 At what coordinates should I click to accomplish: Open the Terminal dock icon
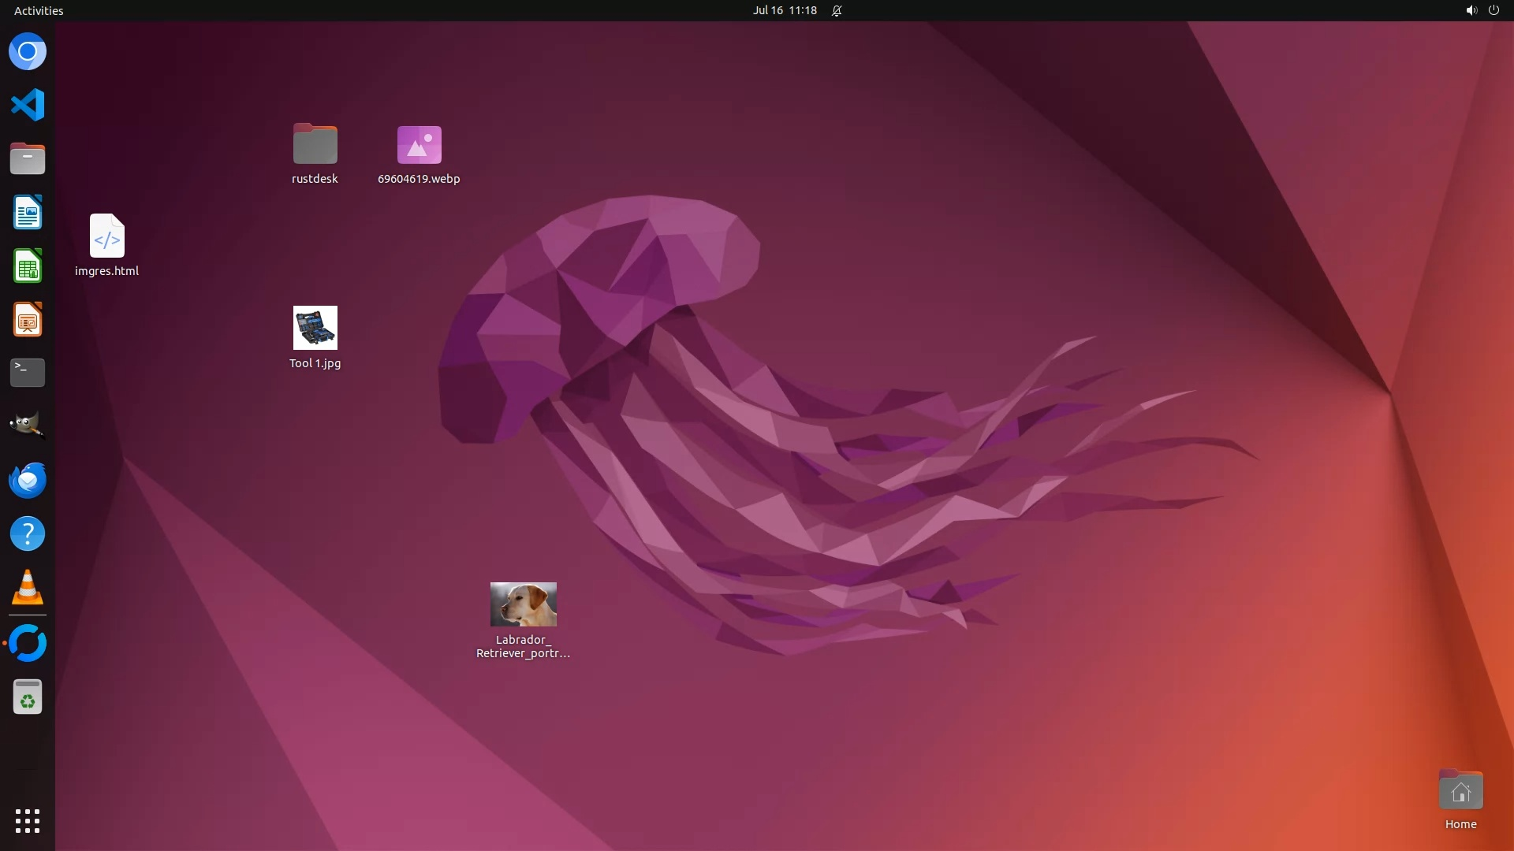28,373
